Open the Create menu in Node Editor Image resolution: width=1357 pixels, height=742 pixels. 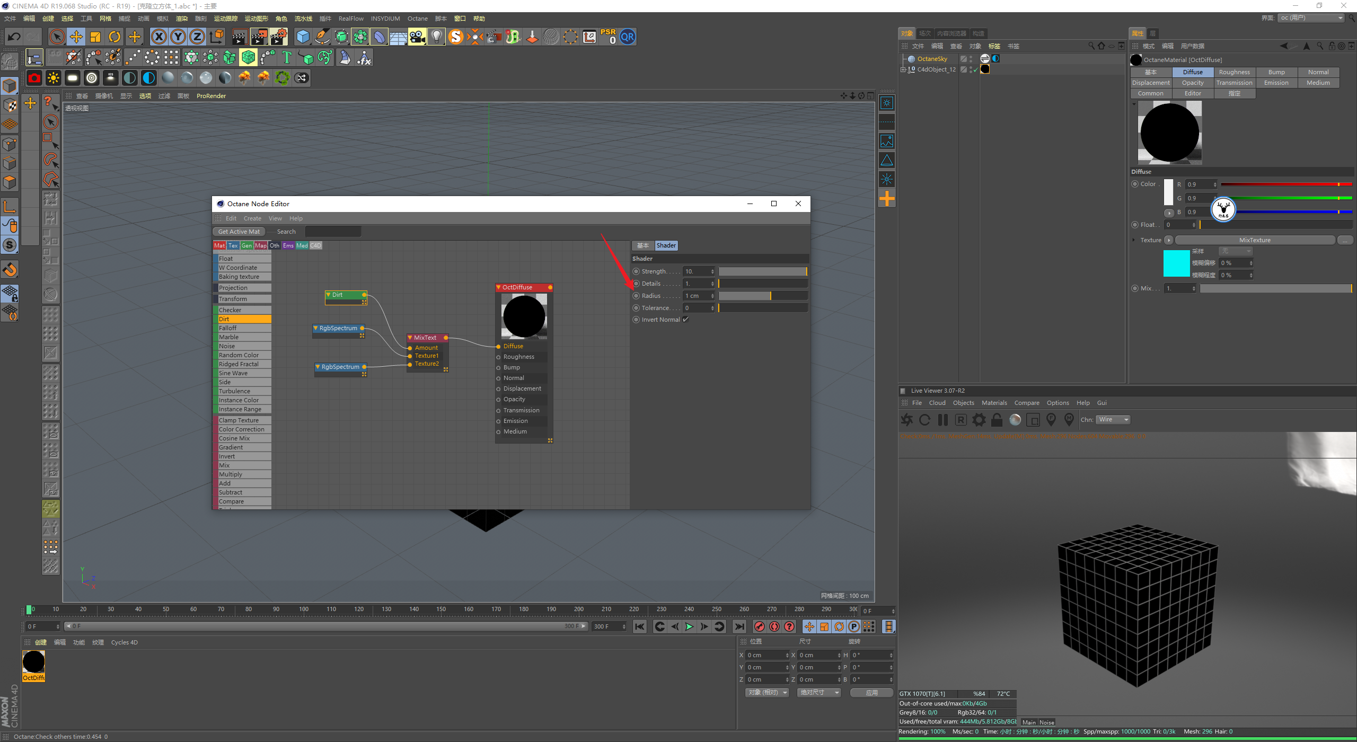[252, 218]
